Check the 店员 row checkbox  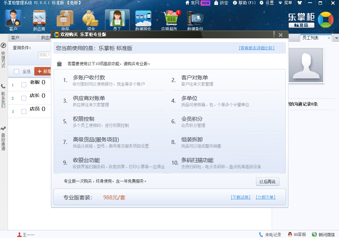pyautogui.click(x=24, y=112)
